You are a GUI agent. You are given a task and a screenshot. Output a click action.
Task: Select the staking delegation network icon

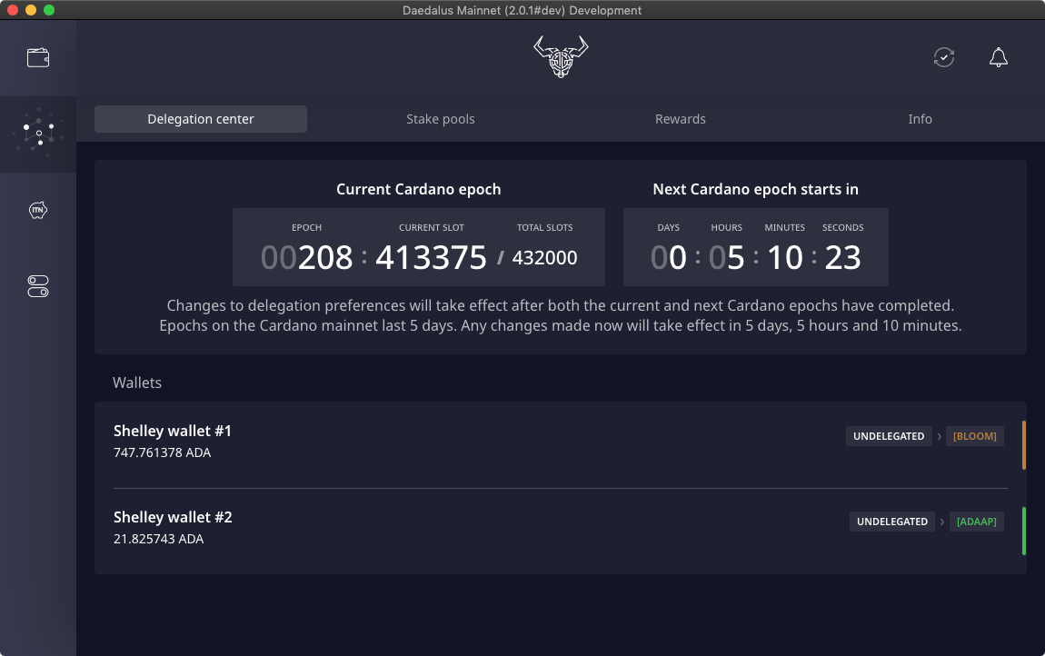38,134
